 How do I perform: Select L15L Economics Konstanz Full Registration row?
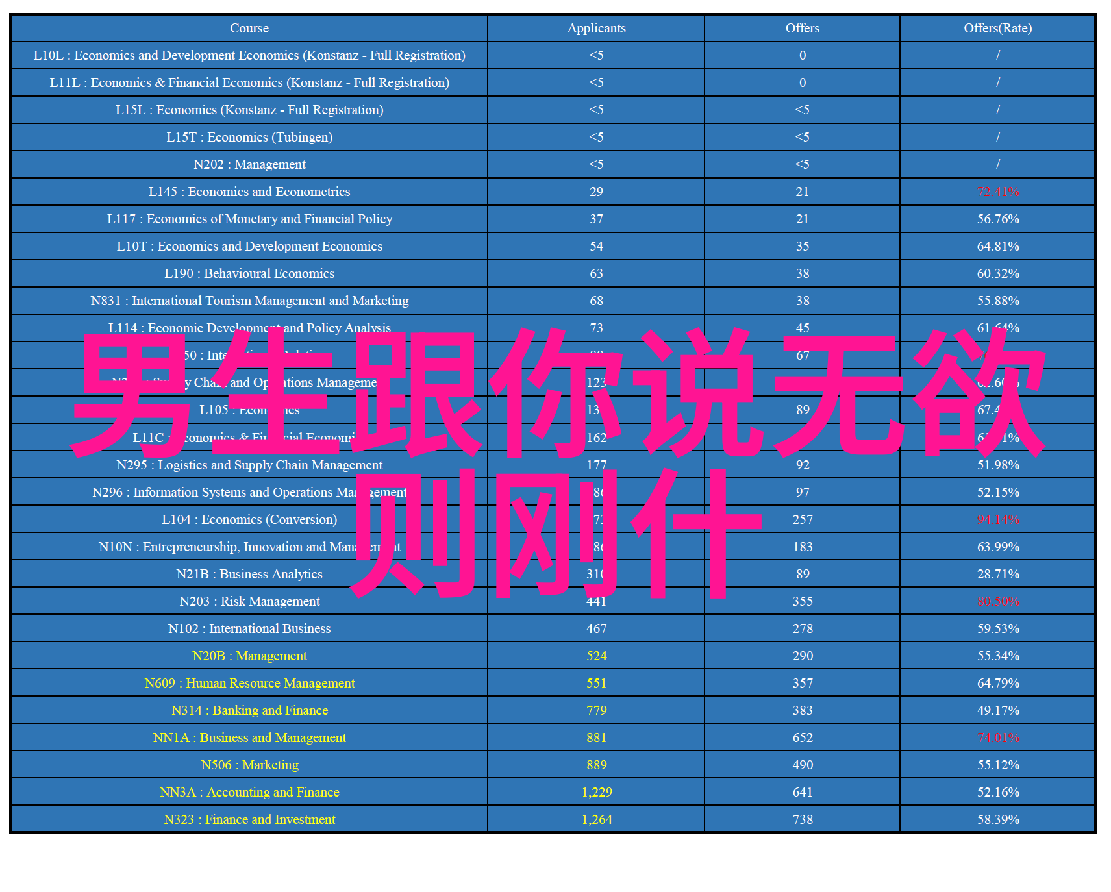(553, 110)
